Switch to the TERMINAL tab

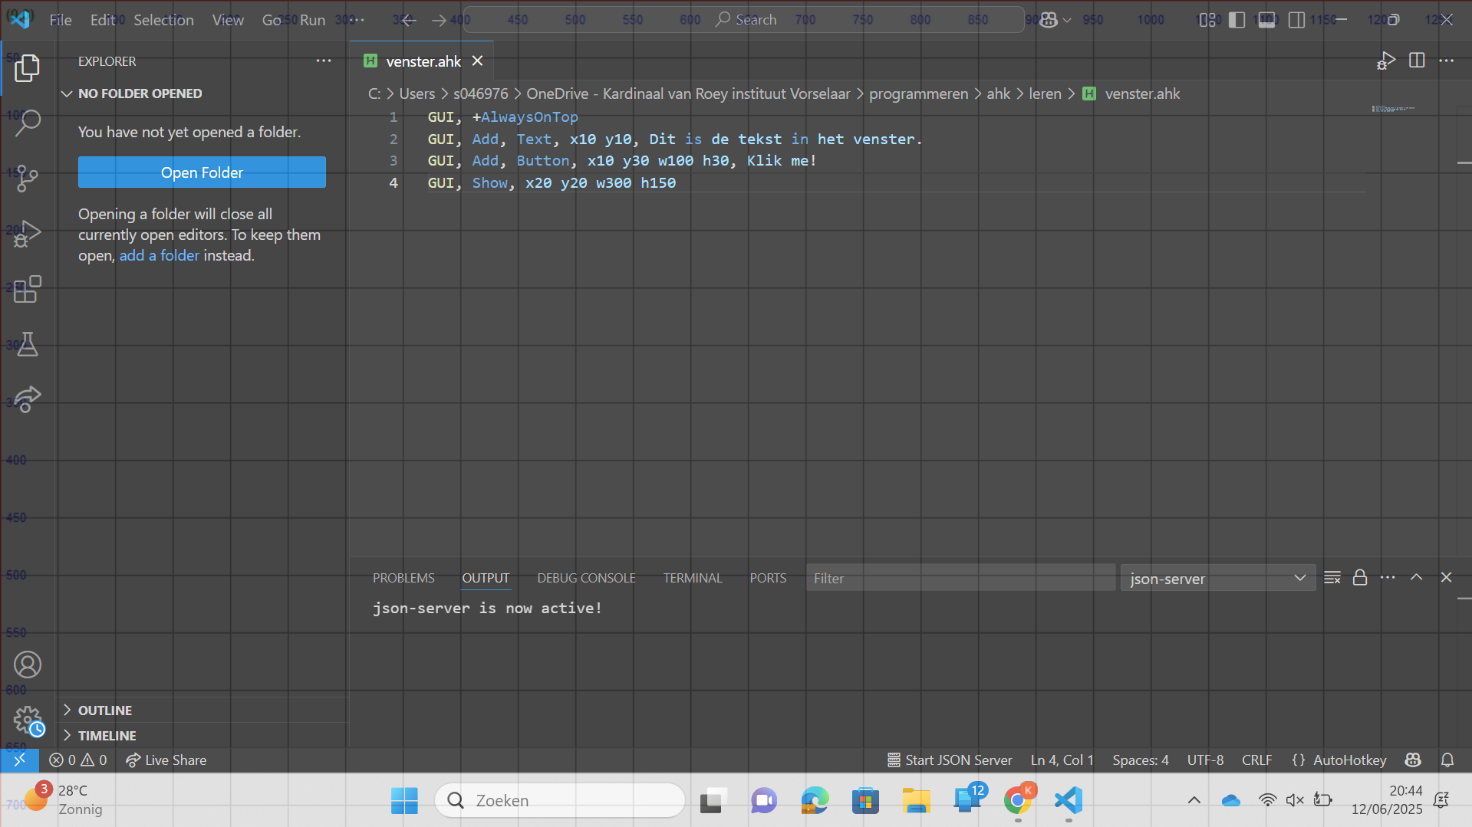693,578
